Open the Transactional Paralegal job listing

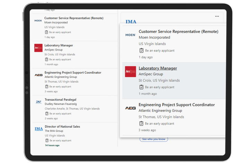point(61,100)
